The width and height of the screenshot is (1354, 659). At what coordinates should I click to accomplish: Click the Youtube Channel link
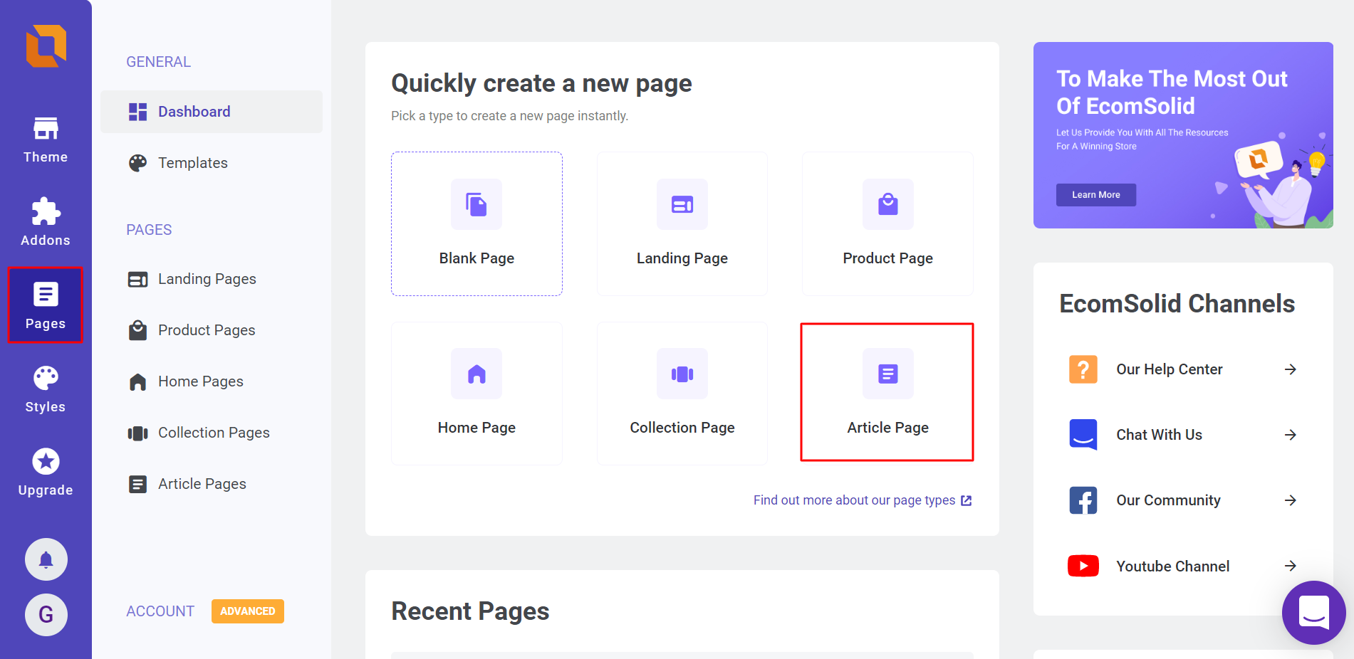click(1173, 566)
